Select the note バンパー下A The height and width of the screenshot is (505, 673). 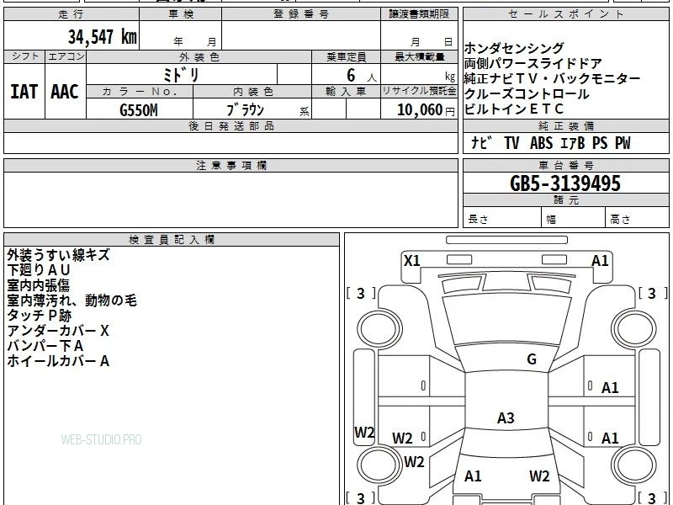tap(45, 346)
